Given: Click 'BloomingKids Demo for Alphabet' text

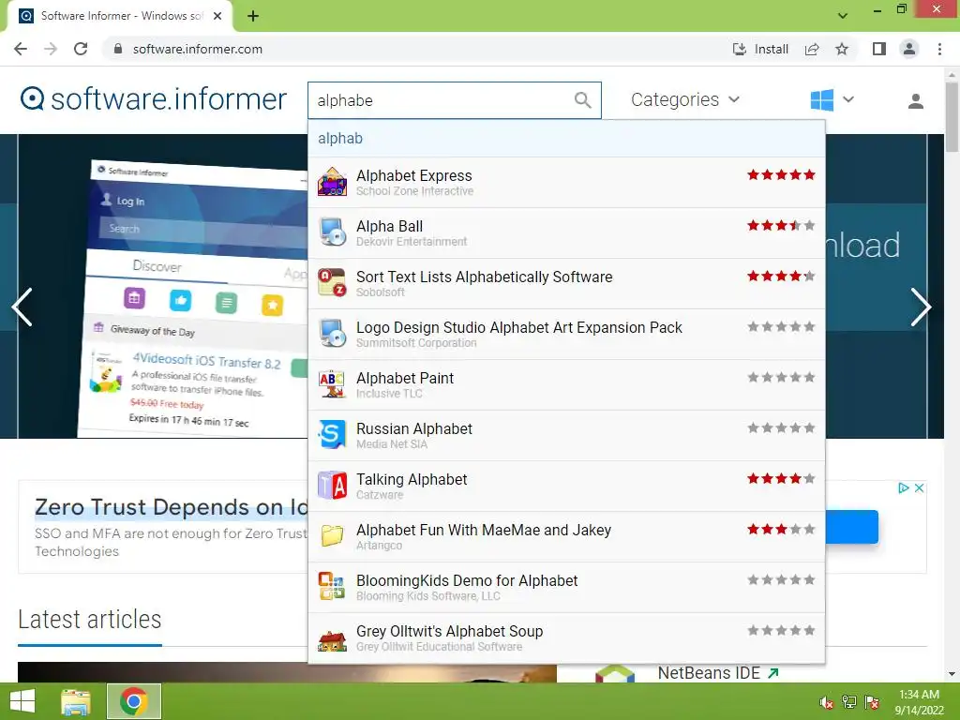Looking at the screenshot, I should click(x=467, y=580).
